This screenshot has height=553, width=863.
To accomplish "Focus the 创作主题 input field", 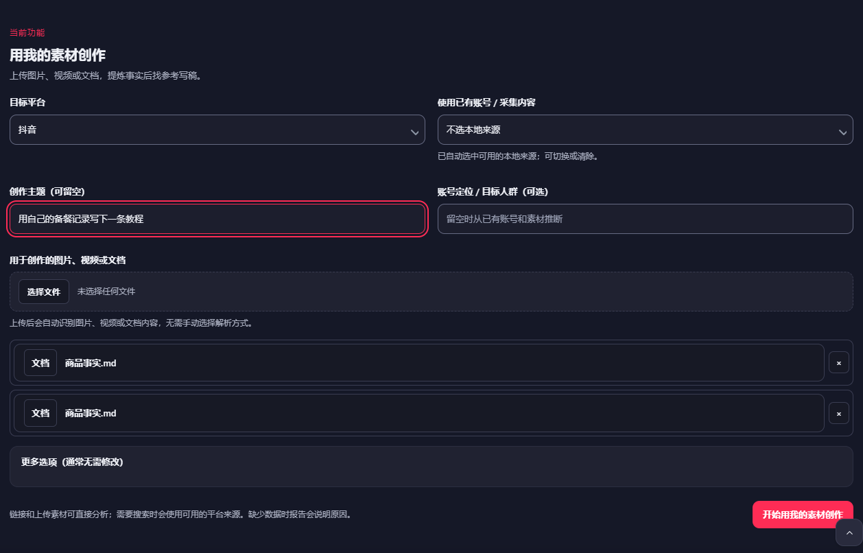I will coord(217,219).
